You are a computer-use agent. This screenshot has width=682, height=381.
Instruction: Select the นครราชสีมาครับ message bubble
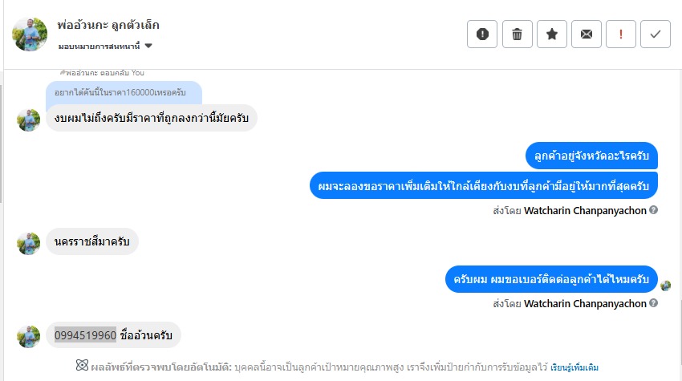[91, 241]
